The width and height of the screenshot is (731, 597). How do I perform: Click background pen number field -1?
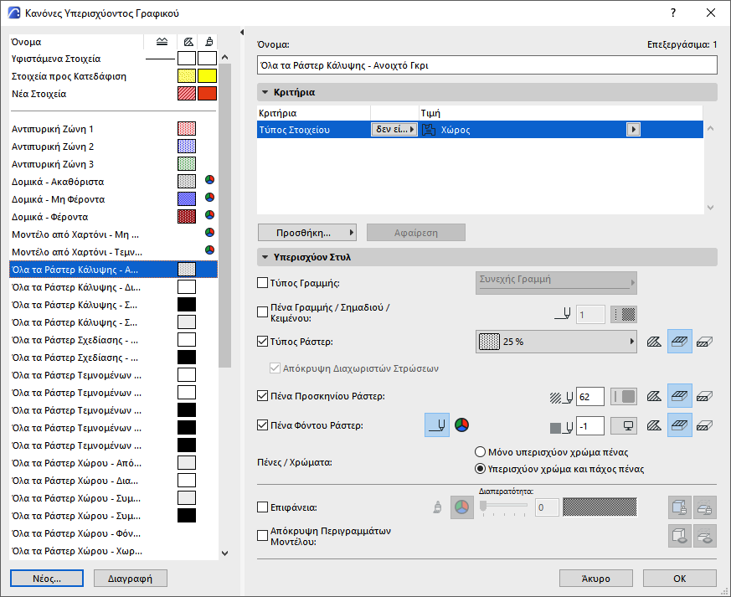point(590,425)
